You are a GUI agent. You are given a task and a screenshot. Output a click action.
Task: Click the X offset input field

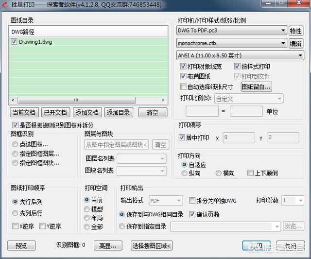tap(239, 138)
